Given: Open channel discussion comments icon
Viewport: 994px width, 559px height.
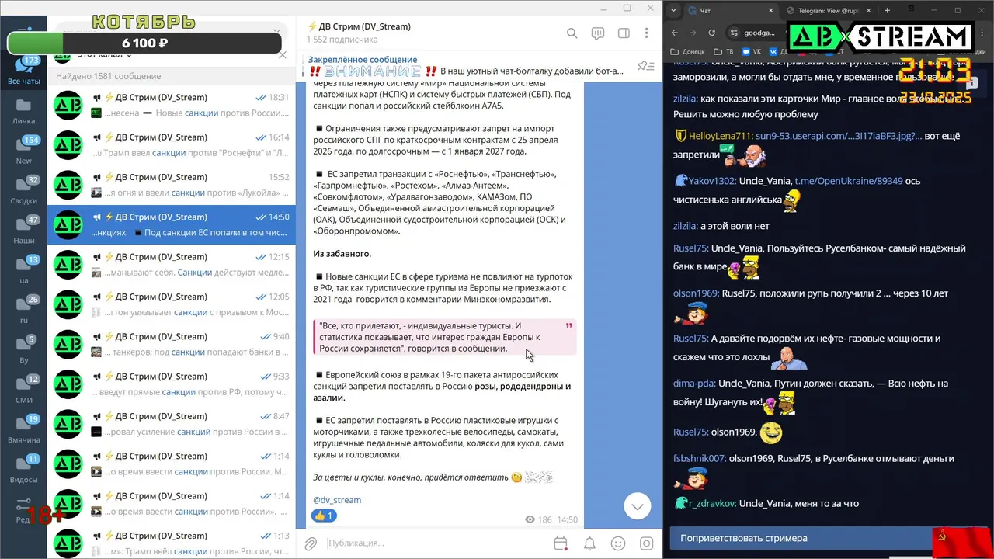Looking at the screenshot, I should [x=597, y=33].
